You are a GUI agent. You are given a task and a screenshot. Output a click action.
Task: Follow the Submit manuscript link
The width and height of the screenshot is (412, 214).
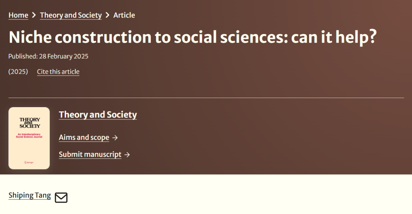click(90, 154)
